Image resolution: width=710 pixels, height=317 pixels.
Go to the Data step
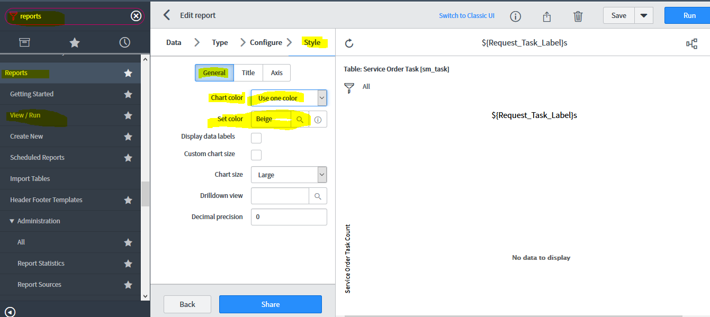(x=174, y=42)
